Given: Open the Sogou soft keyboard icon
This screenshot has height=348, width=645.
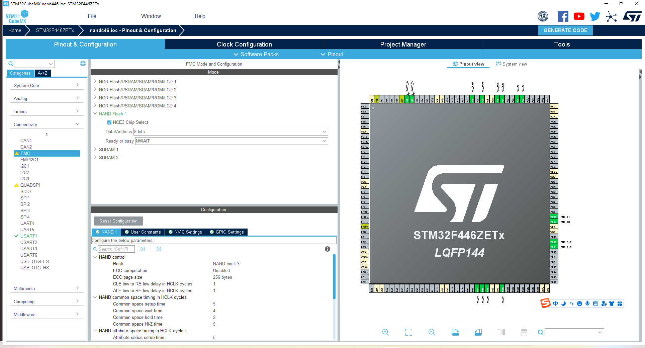Looking at the screenshot, I should tap(595, 303).
